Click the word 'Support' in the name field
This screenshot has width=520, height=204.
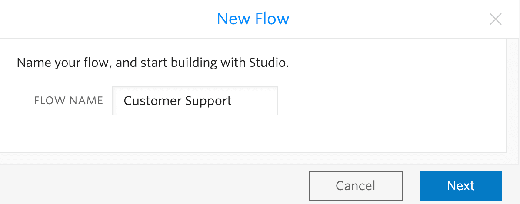point(208,101)
